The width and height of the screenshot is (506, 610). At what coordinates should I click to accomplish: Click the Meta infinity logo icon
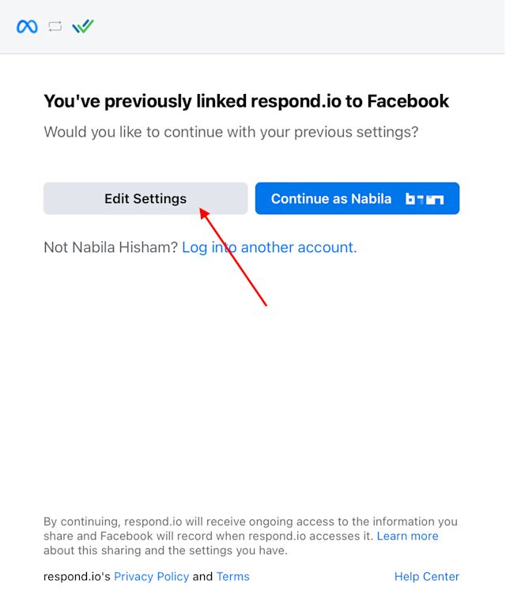tap(27, 26)
